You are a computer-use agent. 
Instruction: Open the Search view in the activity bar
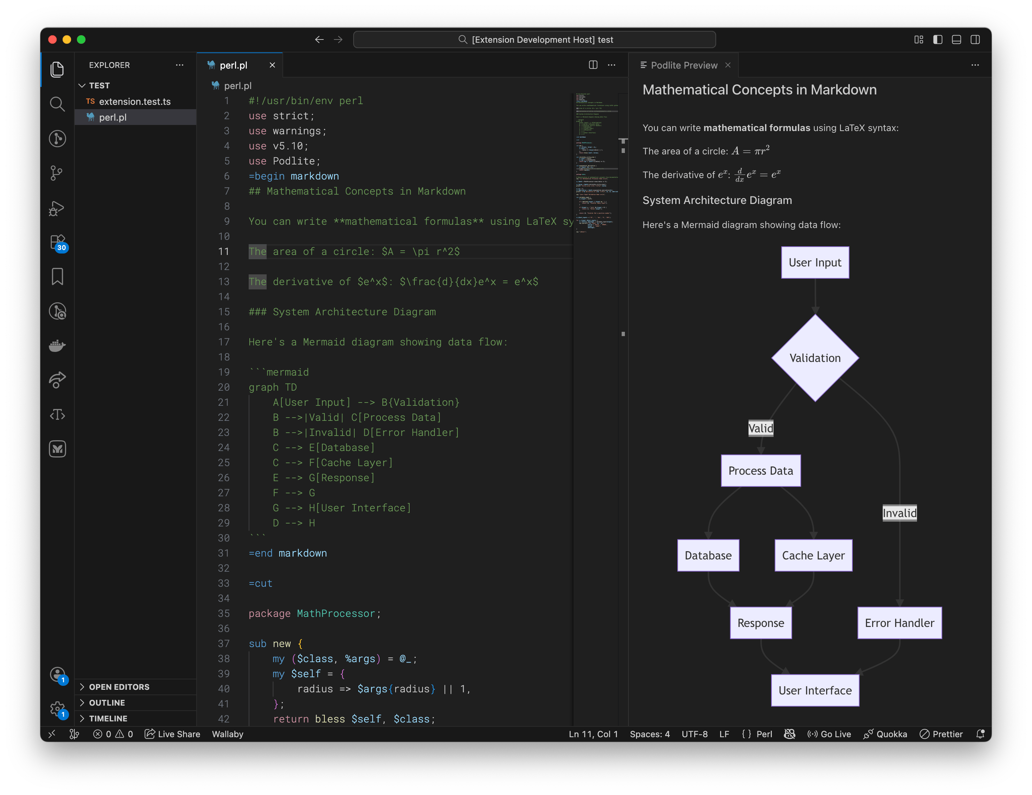click(57, 104)
